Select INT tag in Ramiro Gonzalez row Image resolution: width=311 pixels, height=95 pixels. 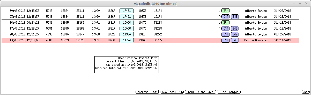pyautogui.click(x=225, y=40)
